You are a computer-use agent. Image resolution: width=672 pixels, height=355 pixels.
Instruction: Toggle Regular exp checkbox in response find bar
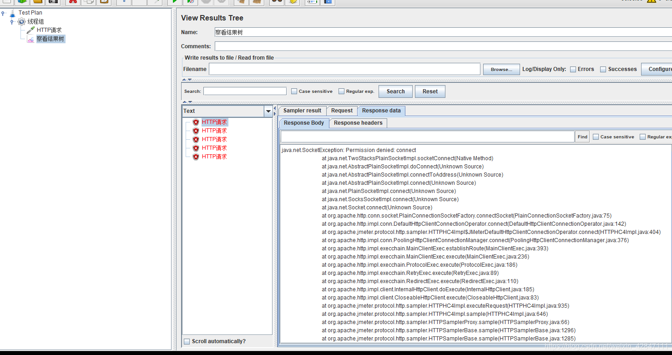642,137
